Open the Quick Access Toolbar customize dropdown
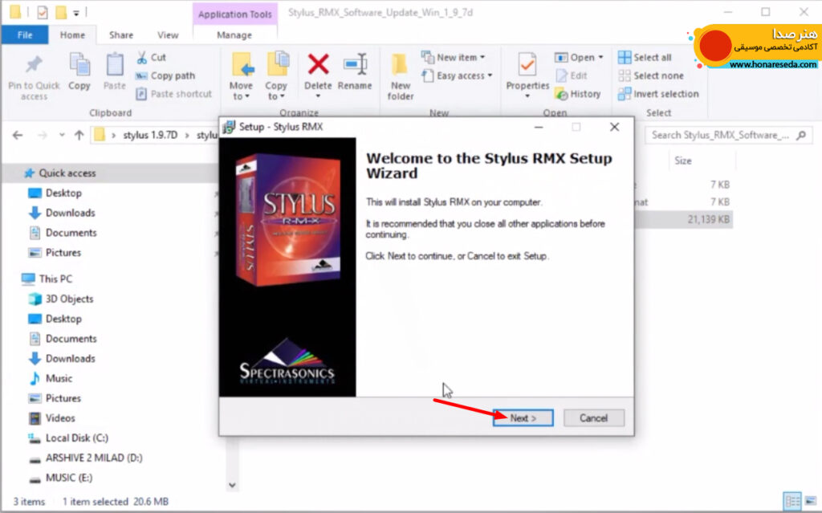The height and width of the screenshot is (513, 822). tap(76, 13)
